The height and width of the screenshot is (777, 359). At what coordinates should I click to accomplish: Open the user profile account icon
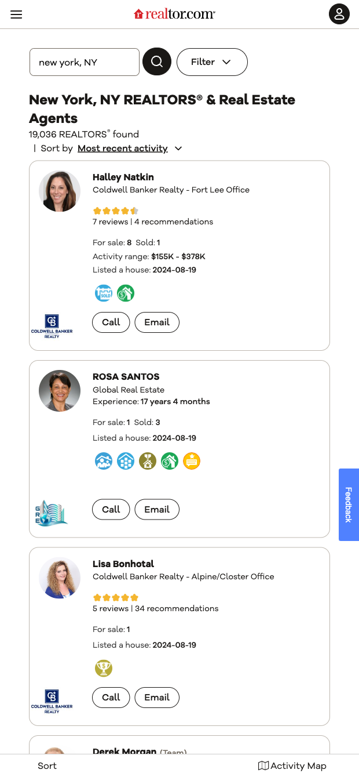tap(339, 14)
